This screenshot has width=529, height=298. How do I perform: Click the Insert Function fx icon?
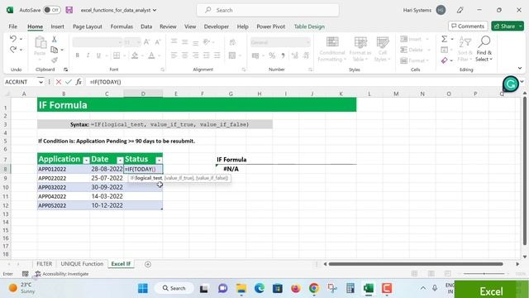79,82
